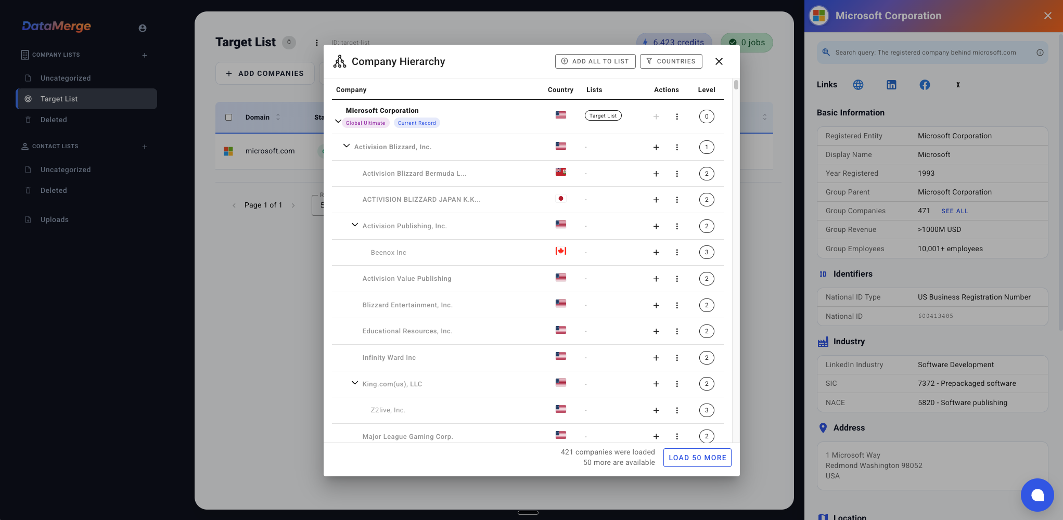Collapse the Activision Blizzard, Inc. branch
Viewport: 1063px width, 520px height.
pyautogui.click(x=347, y=146)
